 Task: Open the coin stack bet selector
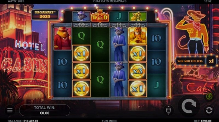(168, 110)
